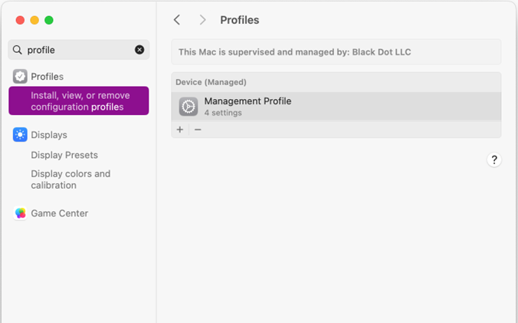Go forward with the right chevron arrow
This screenshot has width=518, height=323.
[x=202, y=20]
